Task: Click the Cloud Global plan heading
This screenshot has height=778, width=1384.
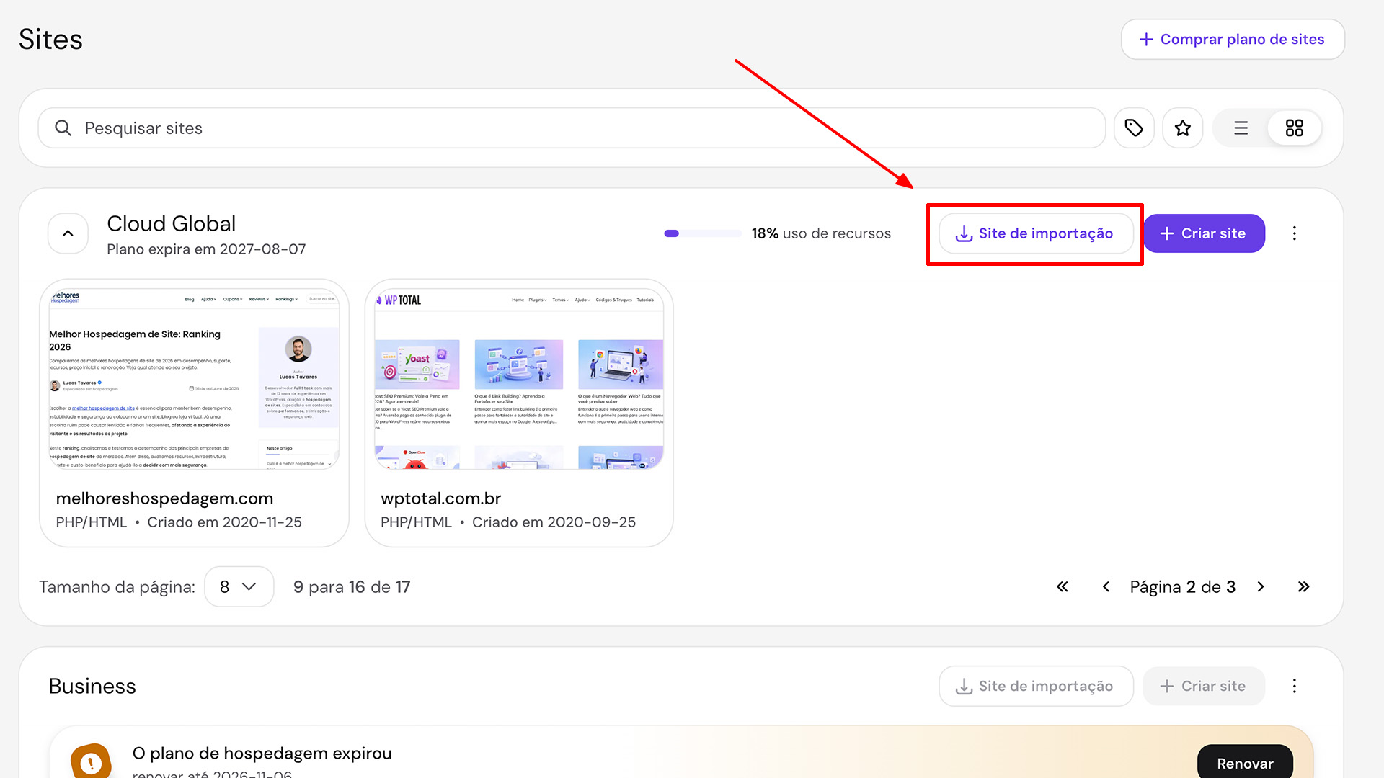Action: 171,223
